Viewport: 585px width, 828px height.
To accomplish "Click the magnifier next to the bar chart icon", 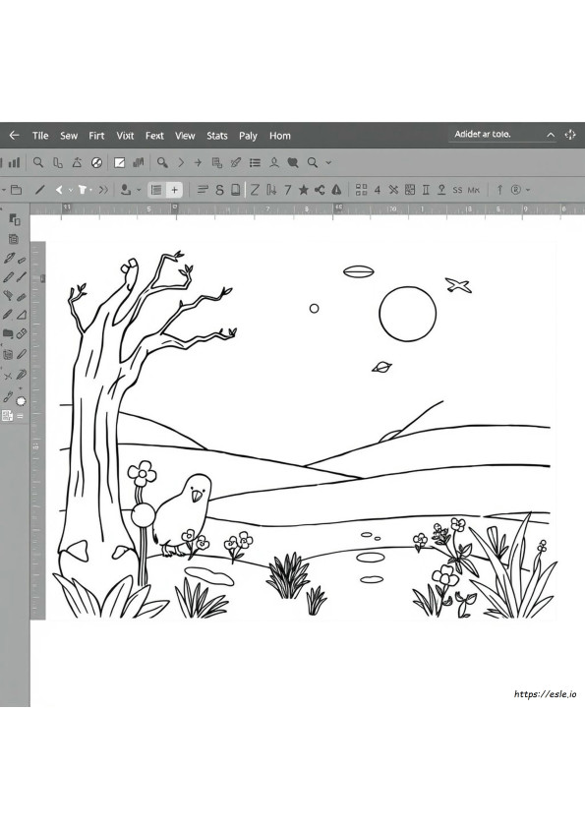I will click(38, 162).
